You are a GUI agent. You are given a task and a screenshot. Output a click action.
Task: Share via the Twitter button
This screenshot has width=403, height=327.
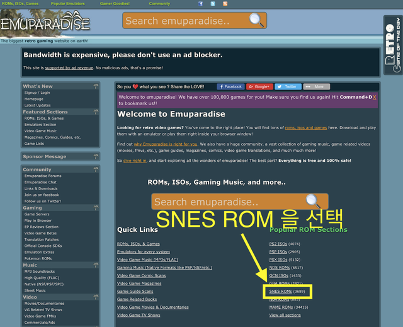pyautogui.click(x=288, y=87)
